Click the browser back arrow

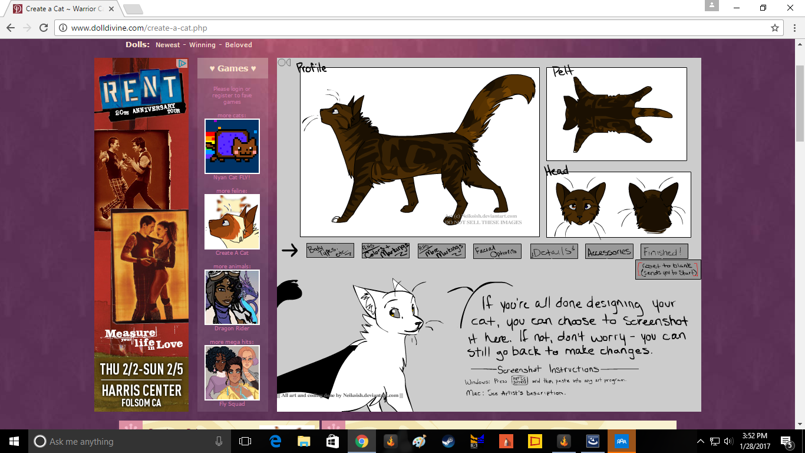click(x=11, y=28)
